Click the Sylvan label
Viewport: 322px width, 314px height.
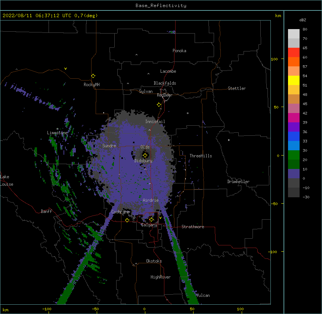(x=146, y=91)
